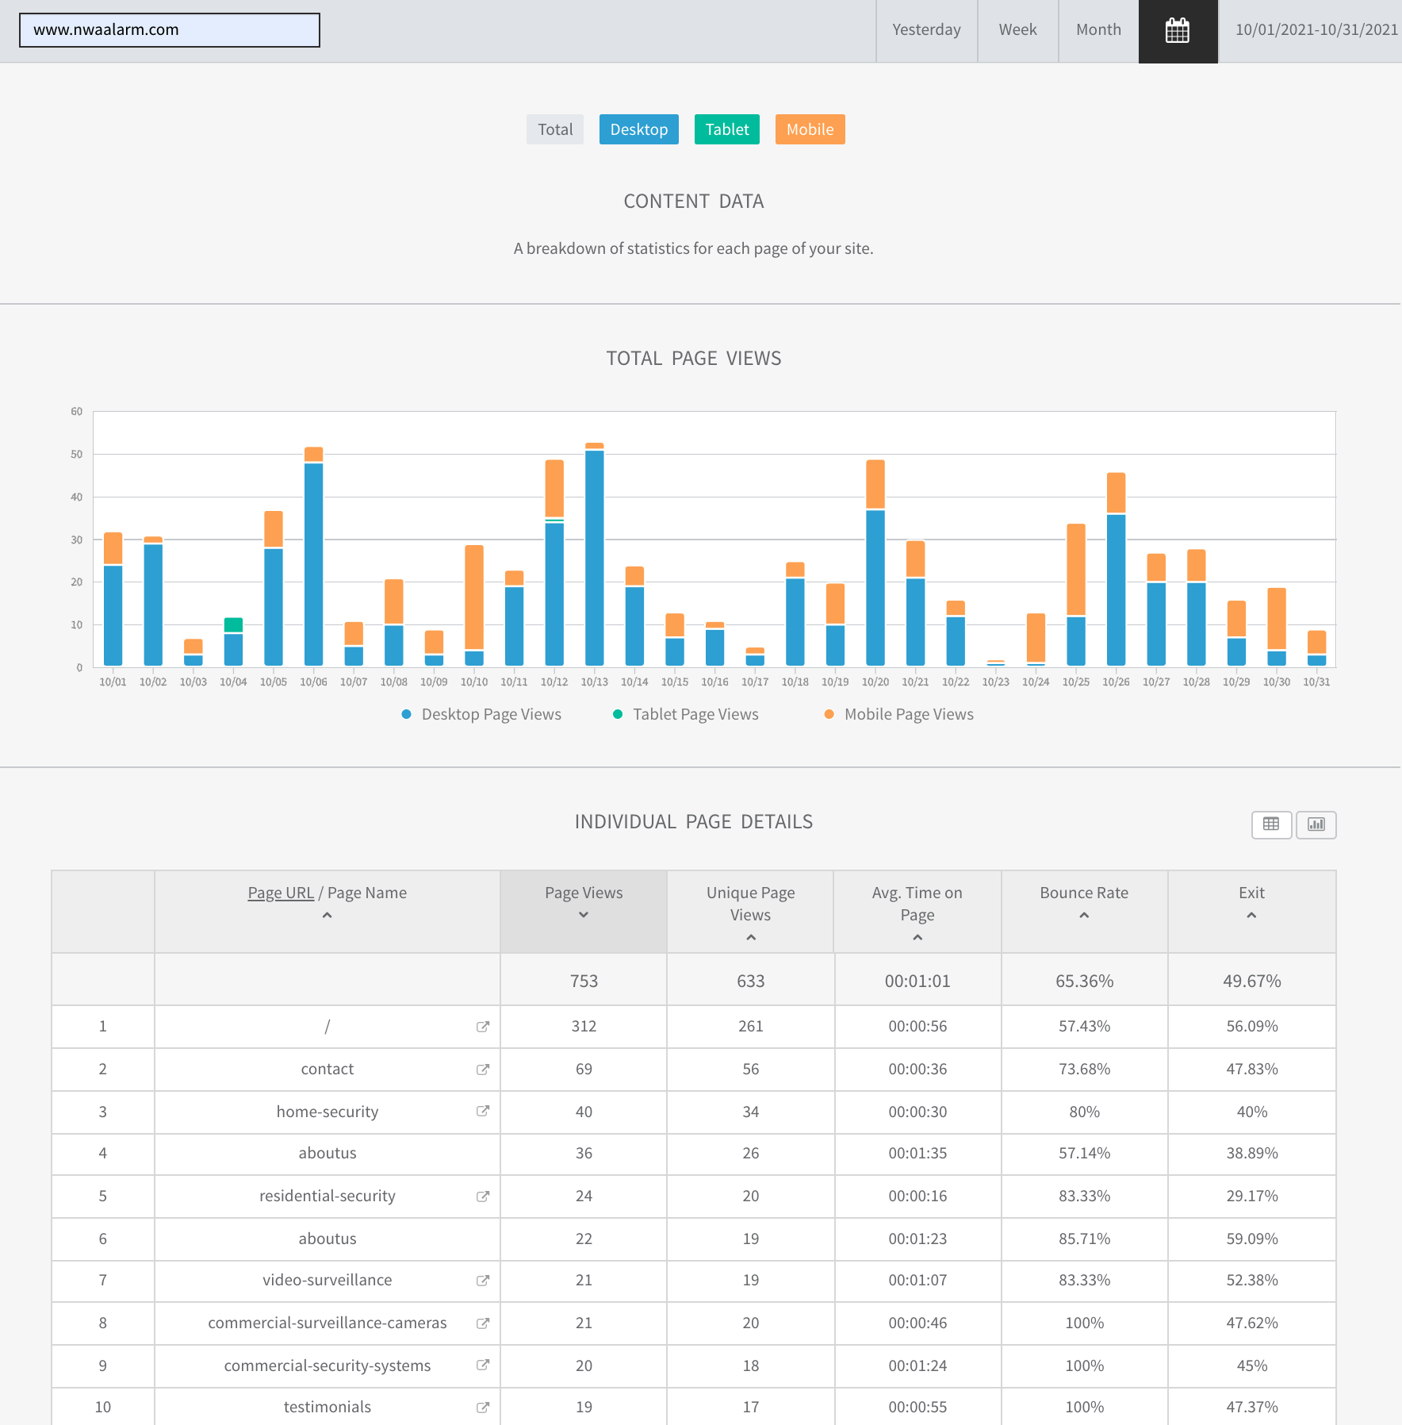Select the Month date range tab

point(1098,30)
